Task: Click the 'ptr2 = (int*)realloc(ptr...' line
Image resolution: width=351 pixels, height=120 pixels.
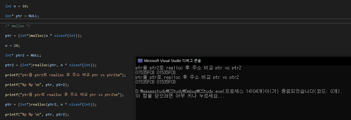Action: 51,65
